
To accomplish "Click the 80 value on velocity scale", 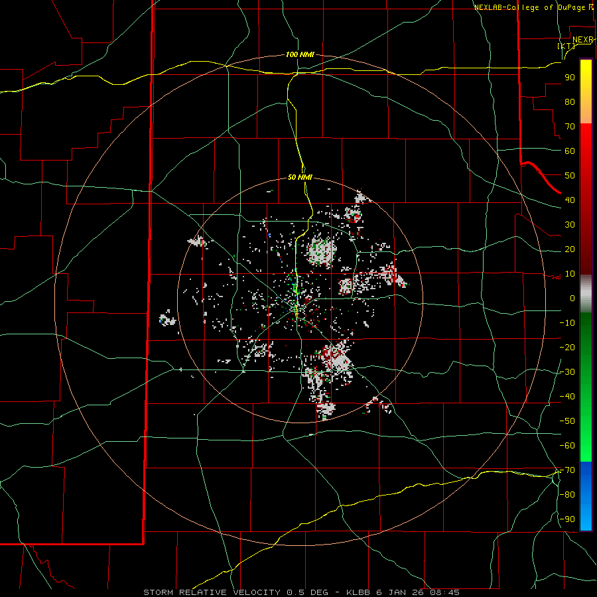I will pyautogui.click(x=570, y=102).
